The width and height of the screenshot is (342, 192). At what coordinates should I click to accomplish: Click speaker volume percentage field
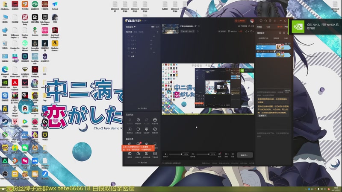pos(213,154)
